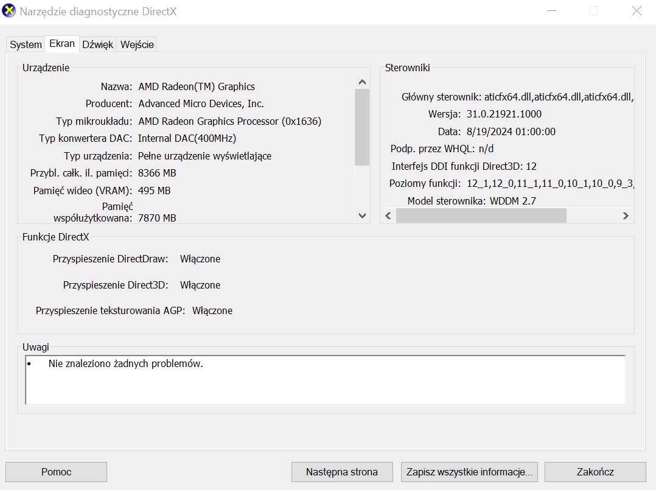Click left arrow of Sterowniki scrollbar
This screenshot has width=656, height=490.
(388, 215)
